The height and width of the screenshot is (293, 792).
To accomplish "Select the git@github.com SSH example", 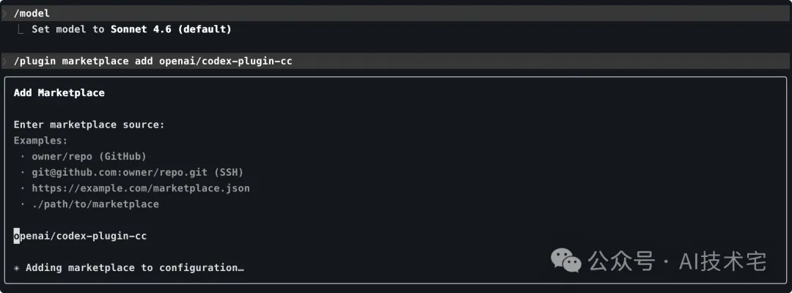I will [x=137, y=172].
